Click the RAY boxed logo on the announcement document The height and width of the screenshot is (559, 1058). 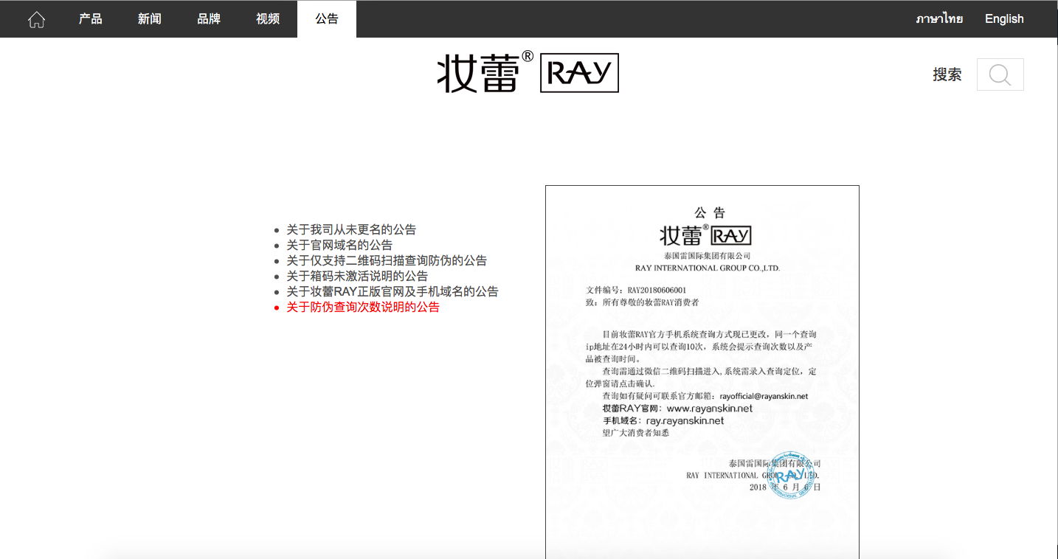tap(730, 236)
